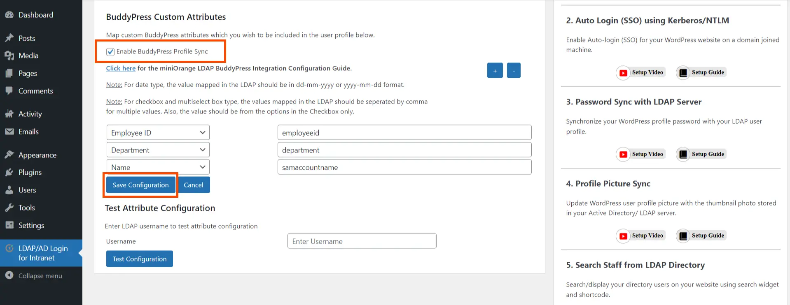Click heading 'BuddyPress Custom Attributes'
This screenshot has width=790, height=305.
point(166,17)
